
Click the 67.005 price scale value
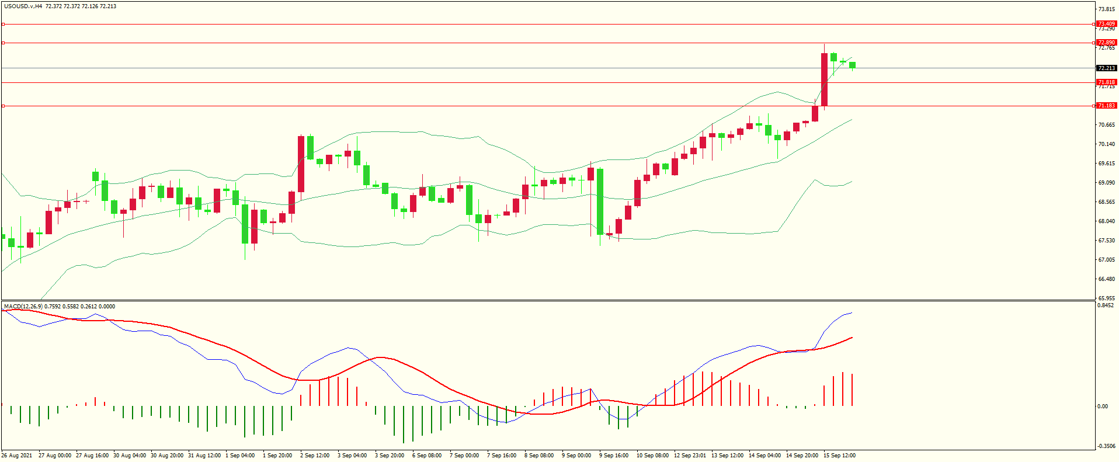1107,260
